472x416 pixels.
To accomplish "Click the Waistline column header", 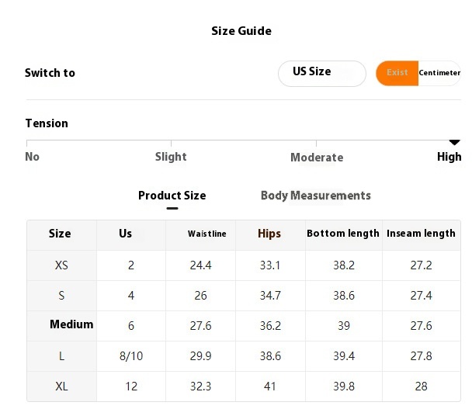I will pos(207,234).
